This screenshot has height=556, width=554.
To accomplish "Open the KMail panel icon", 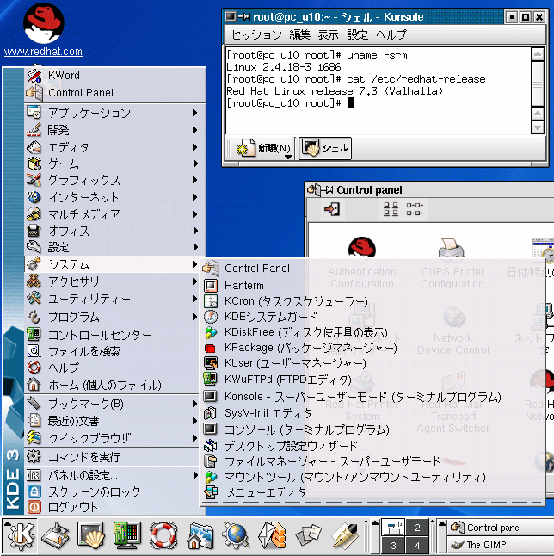I will [272, 534].
